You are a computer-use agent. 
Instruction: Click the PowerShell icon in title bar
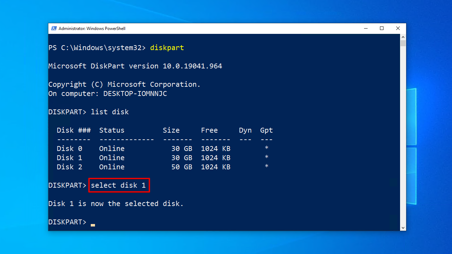point(54,29)
